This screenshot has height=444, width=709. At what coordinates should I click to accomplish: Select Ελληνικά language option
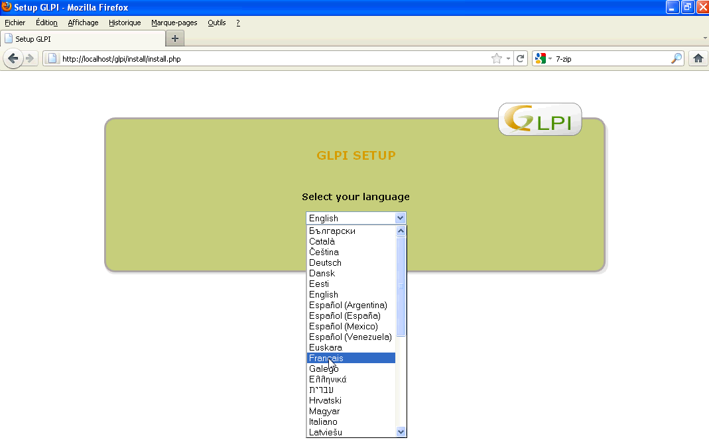(351, 380)
